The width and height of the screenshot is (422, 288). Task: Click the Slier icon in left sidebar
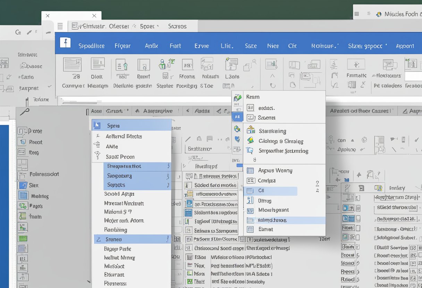(x=23, y=185)
